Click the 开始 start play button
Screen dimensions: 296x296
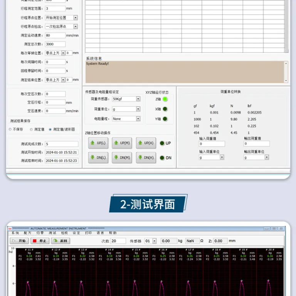(19, 240)
